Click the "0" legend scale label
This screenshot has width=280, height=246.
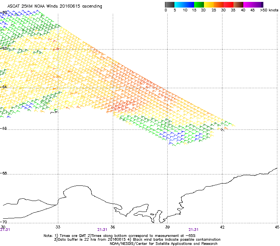click(x=166, y=10)
